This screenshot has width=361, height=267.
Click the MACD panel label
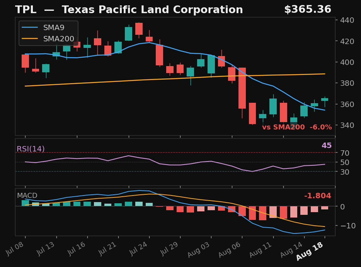click(27, 196)
